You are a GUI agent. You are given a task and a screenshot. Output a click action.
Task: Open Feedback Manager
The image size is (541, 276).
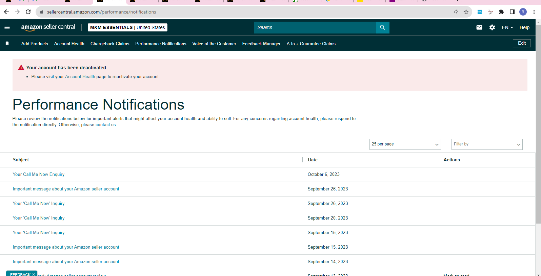pyautogui.click(x=261, y=44)
